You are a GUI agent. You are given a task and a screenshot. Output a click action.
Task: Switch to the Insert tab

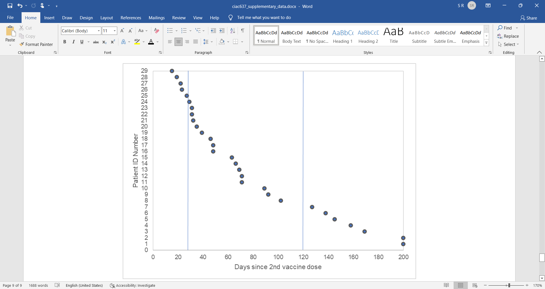pyautogui.click(x=49, y=18)
